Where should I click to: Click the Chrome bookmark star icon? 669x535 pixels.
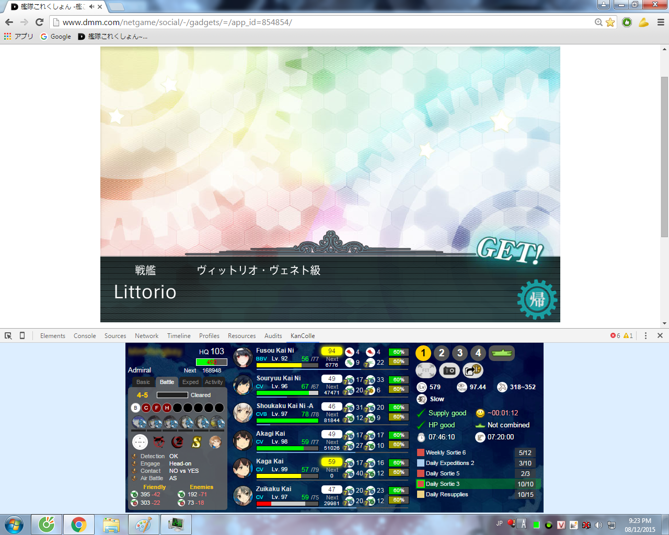point(610,22)
